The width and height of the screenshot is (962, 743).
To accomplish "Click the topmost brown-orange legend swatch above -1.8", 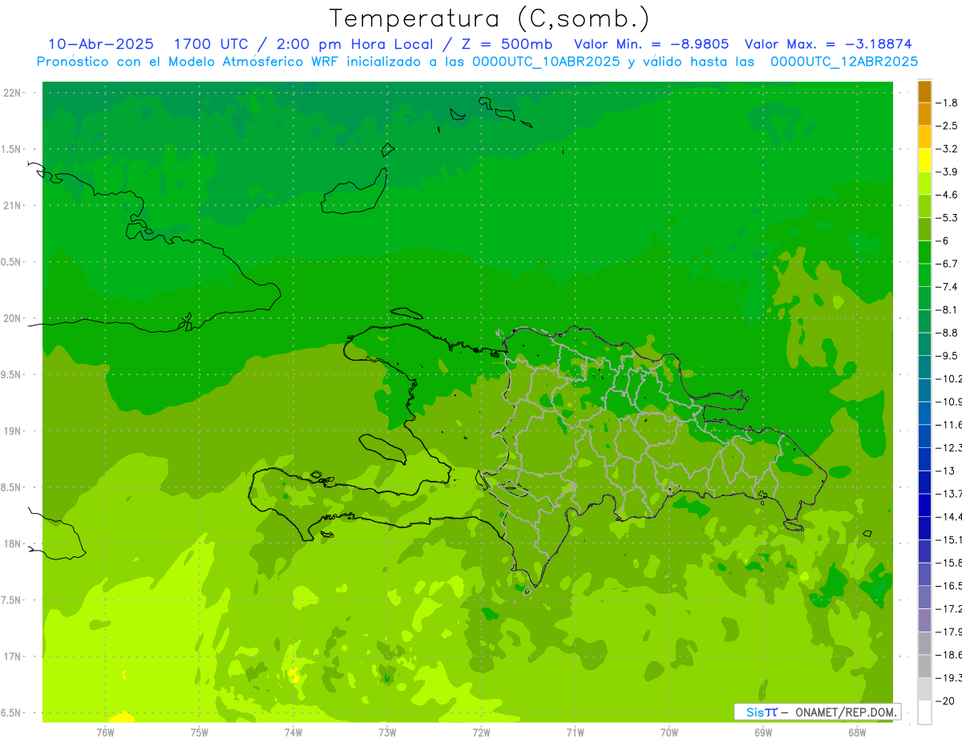I will [x=924, y=91].
